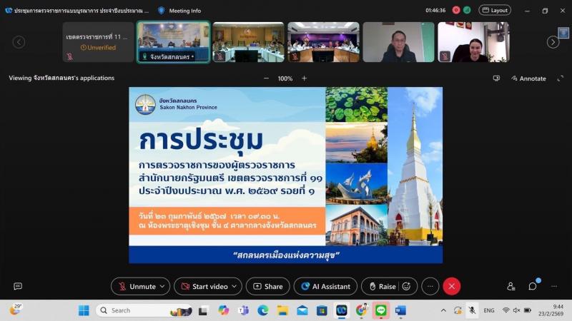Click the Webex meeting title text

(82, 11)
